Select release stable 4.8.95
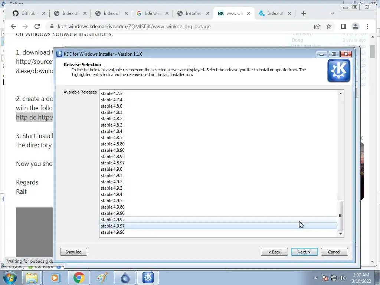380x285 pixels. pyautogui.click(x=218, y=157)
